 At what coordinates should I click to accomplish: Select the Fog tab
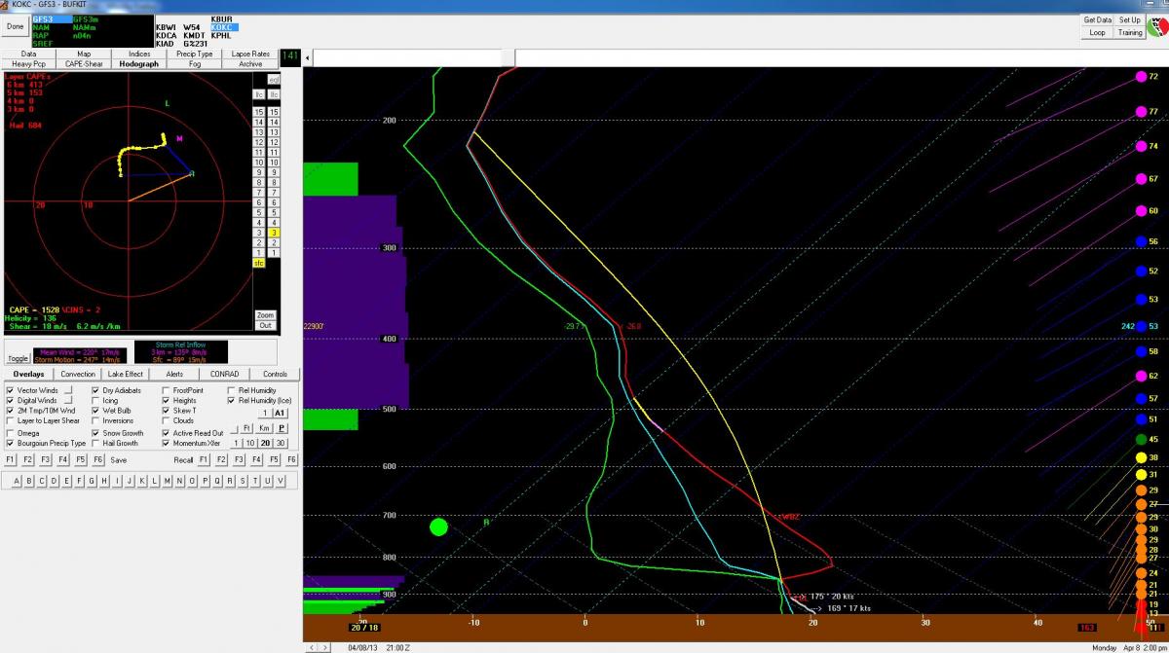[195, 64]
